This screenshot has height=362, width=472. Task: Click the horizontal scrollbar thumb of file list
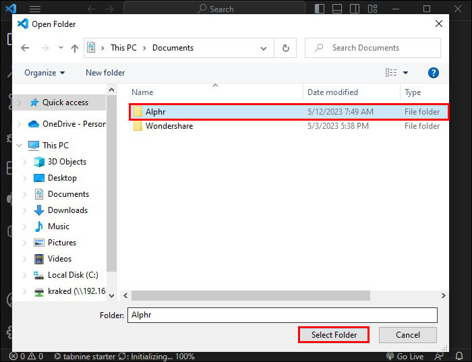click(251, 295)
